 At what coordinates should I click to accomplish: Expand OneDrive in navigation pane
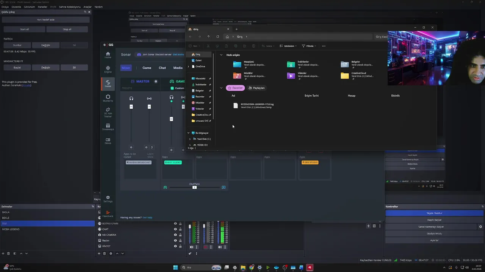tap(188, 66)
